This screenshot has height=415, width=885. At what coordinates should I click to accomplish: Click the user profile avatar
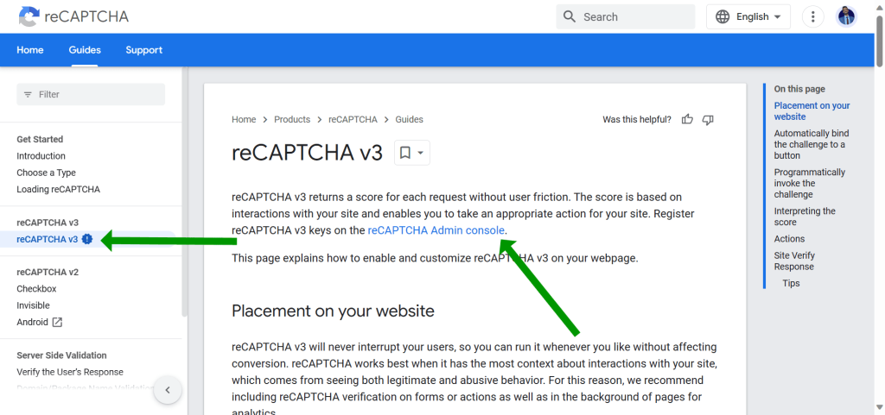tap(847, 16)
